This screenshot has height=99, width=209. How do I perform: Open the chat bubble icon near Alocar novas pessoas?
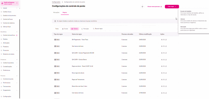pyautogui.click(x=142, y=7)
